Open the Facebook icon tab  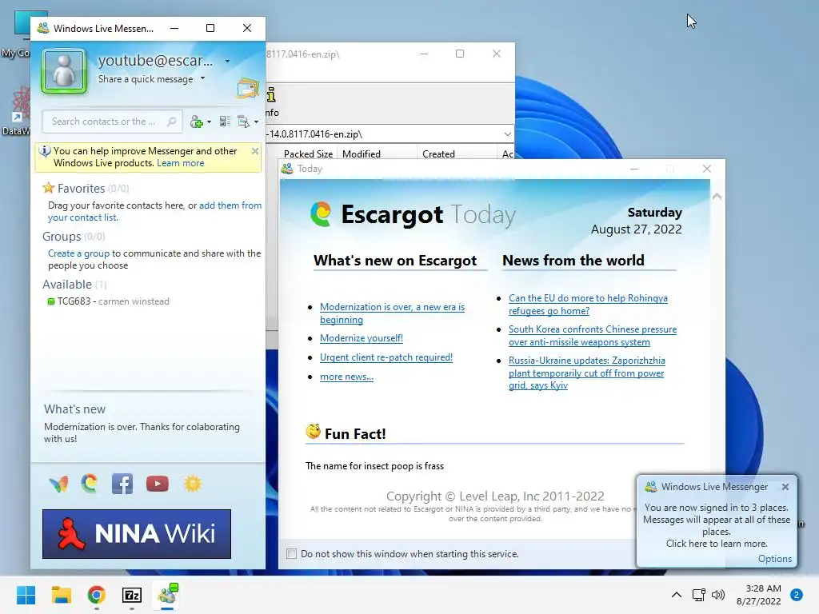[x=122, y=484]
